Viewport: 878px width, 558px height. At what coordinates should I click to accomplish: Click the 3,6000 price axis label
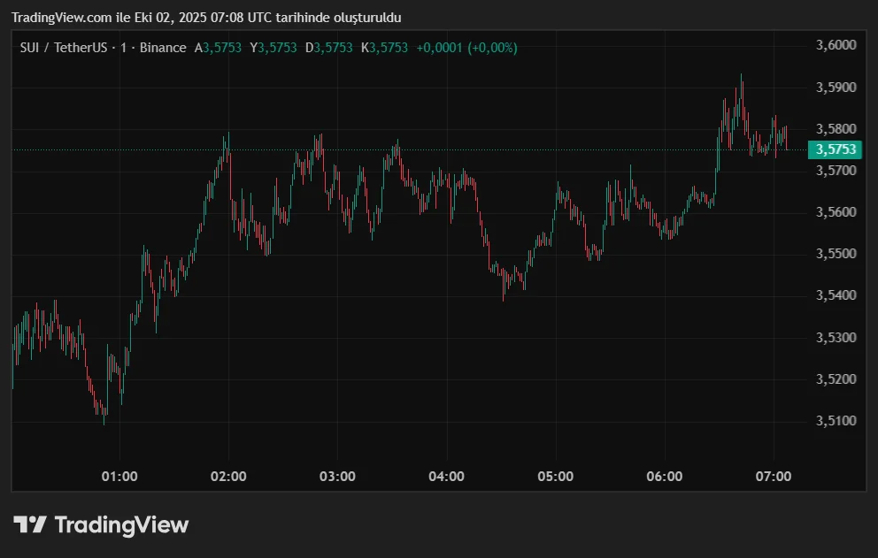point(836,44)
